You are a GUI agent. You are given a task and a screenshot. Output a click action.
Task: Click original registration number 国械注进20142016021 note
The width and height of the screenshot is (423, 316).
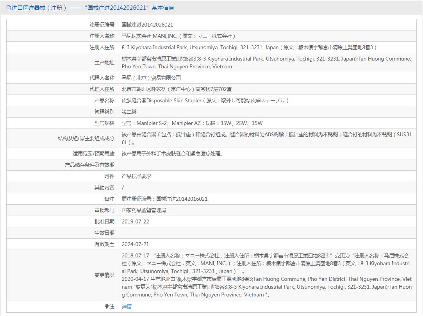click(x=164, y=199)
